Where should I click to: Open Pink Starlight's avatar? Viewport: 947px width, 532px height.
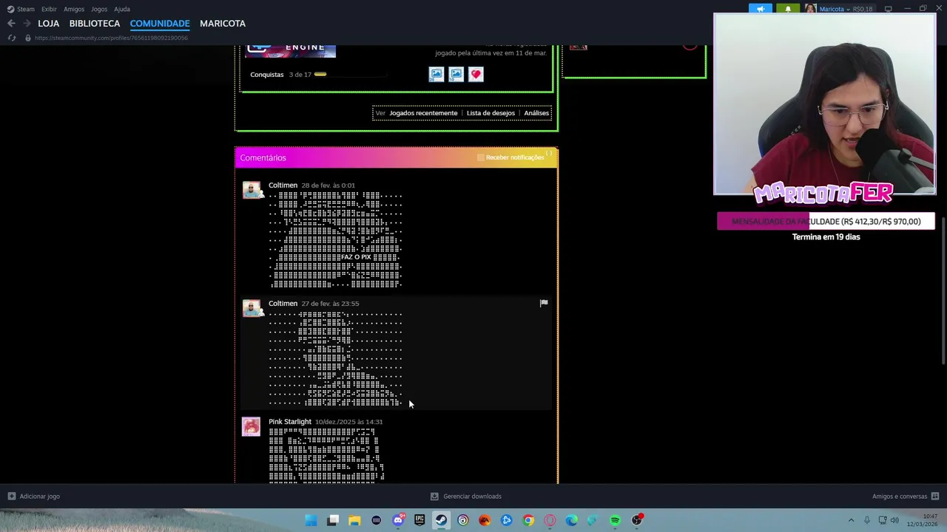pyautogui.click(x=252, y=426)
